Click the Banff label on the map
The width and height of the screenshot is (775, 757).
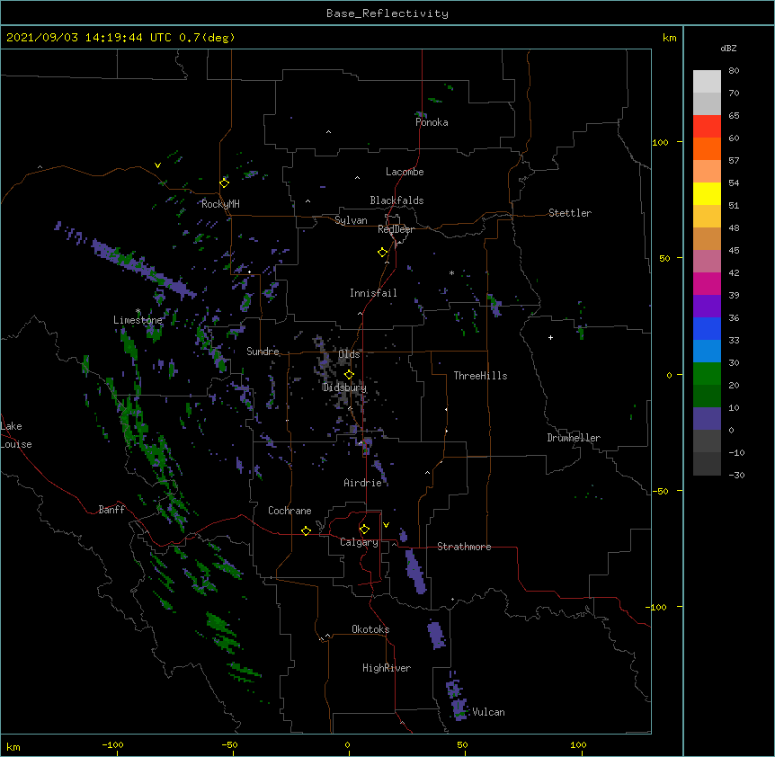pos(111,510)
